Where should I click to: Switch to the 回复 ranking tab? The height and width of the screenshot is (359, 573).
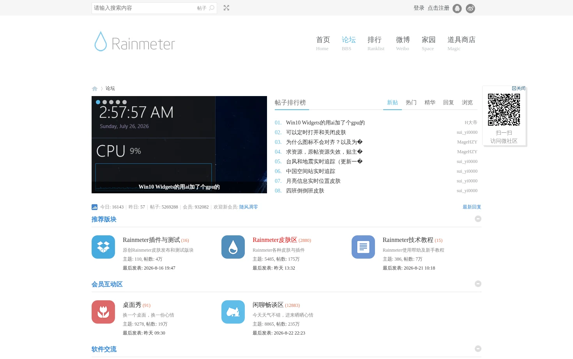(449, 103)
